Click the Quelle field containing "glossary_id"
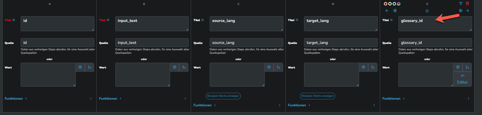Viewport: 482px width, 115px height. [435, 42]
